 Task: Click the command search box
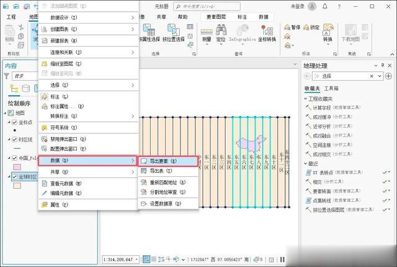click(x=207, y=6)
